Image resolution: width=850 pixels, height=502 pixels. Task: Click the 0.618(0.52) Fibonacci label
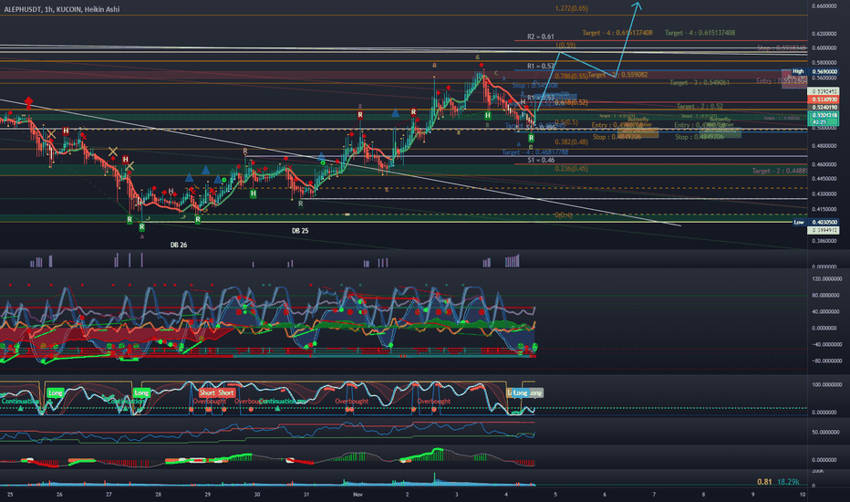coord(571,102)
